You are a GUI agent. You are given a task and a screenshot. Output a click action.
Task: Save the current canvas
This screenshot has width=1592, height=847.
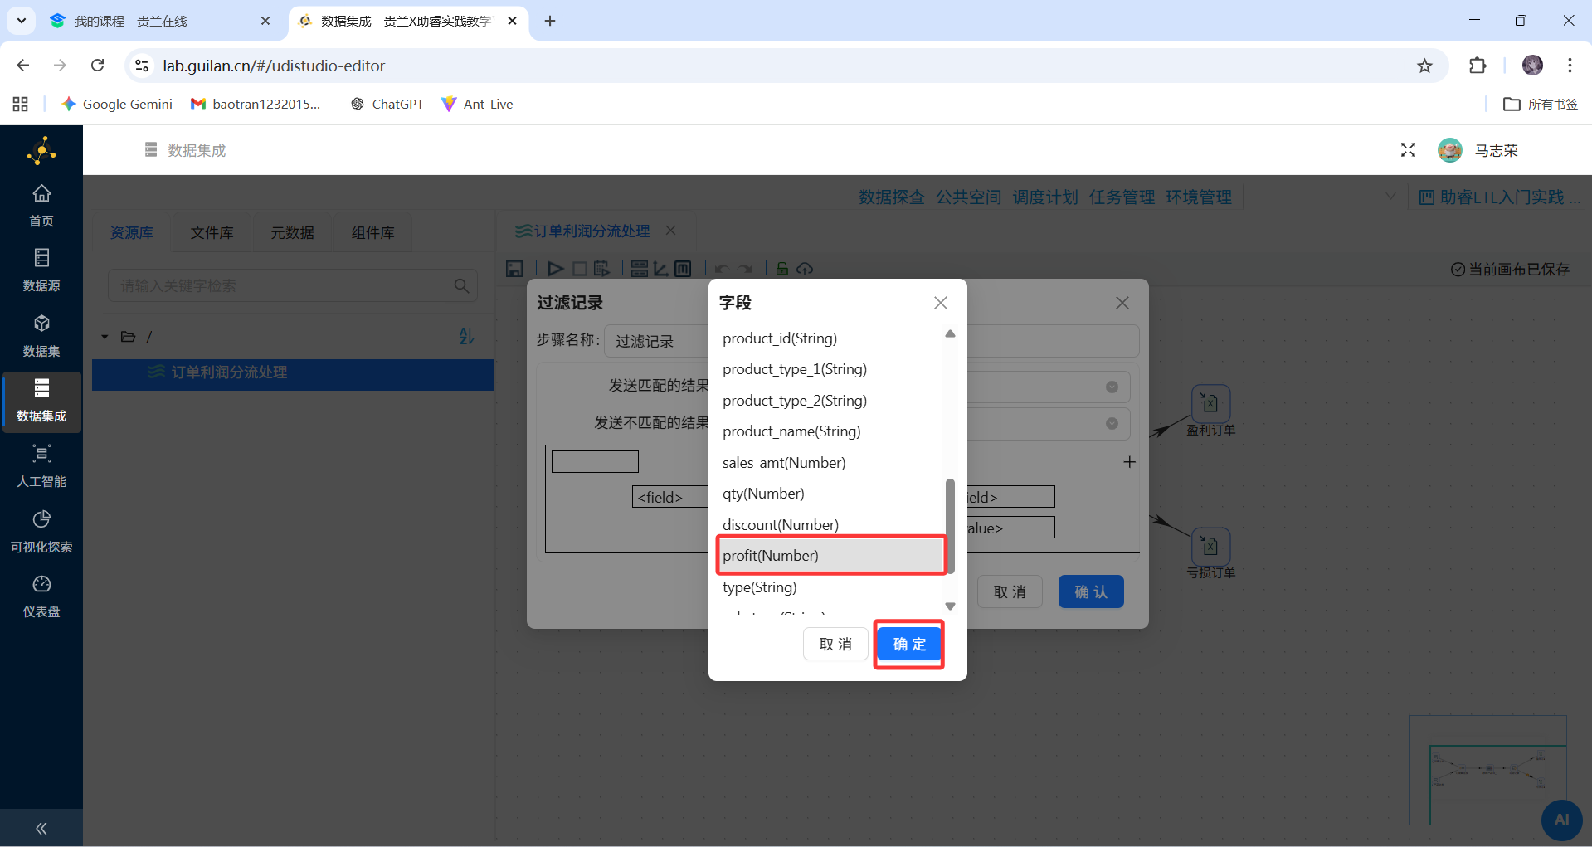pyautogui.click(x=514, y=268)
